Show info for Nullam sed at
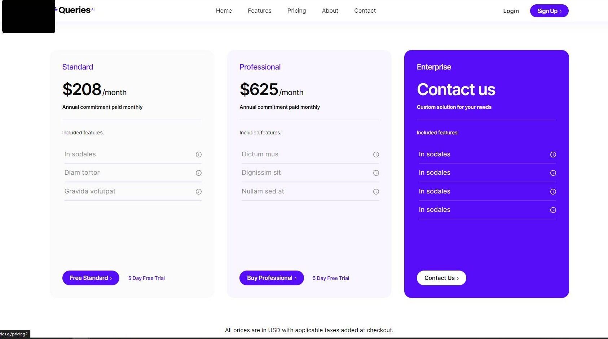Screen dimensions: 608x339 point(376,192)
